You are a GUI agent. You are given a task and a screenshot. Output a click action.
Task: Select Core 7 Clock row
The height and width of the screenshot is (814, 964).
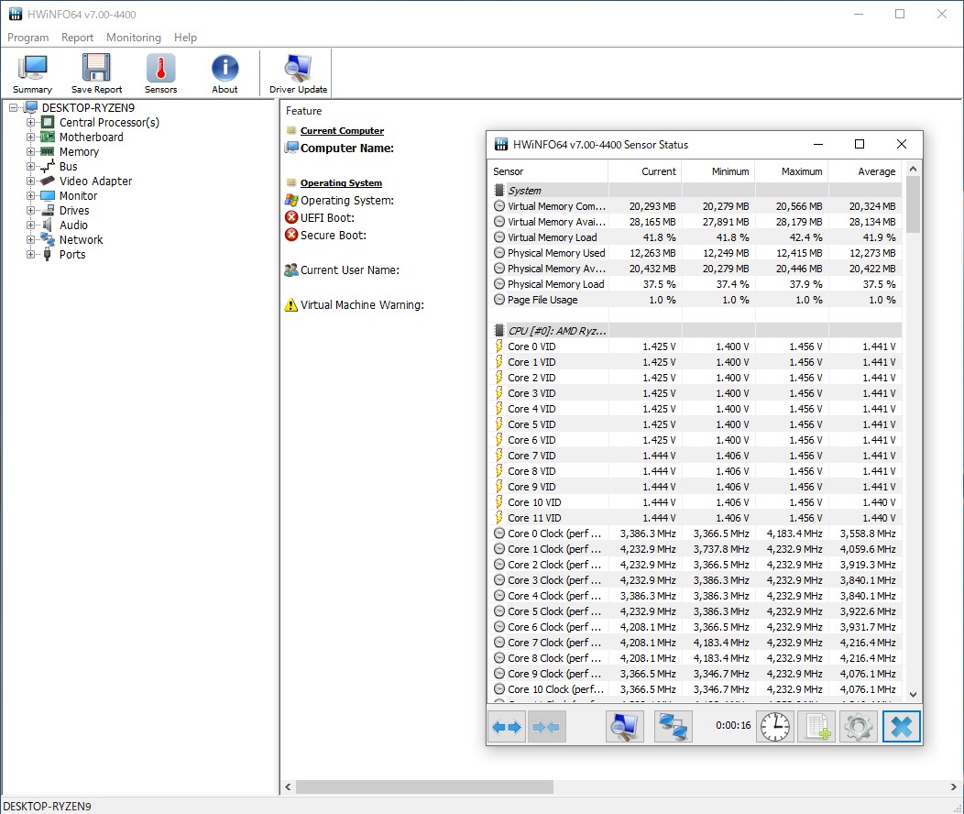pyautogui.click(x=696, y=643)
